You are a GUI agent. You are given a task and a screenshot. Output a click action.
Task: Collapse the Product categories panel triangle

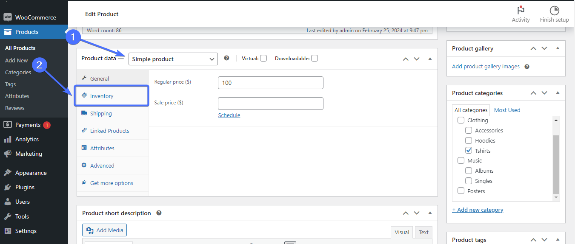(558, 93)
